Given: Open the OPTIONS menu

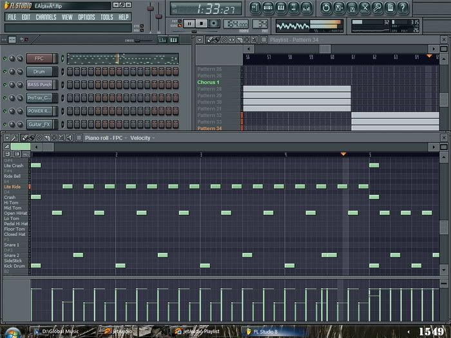Looking at the screenshot, I should (x=86, y=17).
